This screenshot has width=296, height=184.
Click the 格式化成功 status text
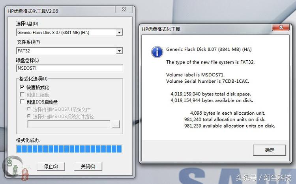pyautogui.click(x=28, y=140)
